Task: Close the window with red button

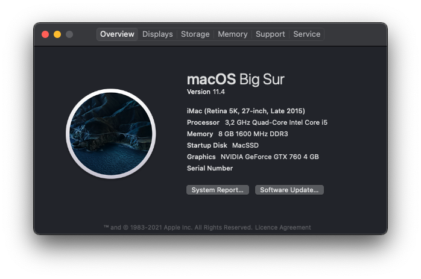Action: point(45,34)
